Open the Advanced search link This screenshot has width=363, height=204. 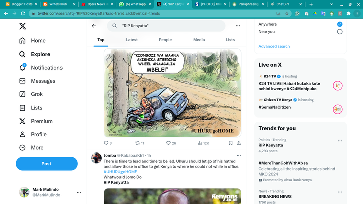274,46
